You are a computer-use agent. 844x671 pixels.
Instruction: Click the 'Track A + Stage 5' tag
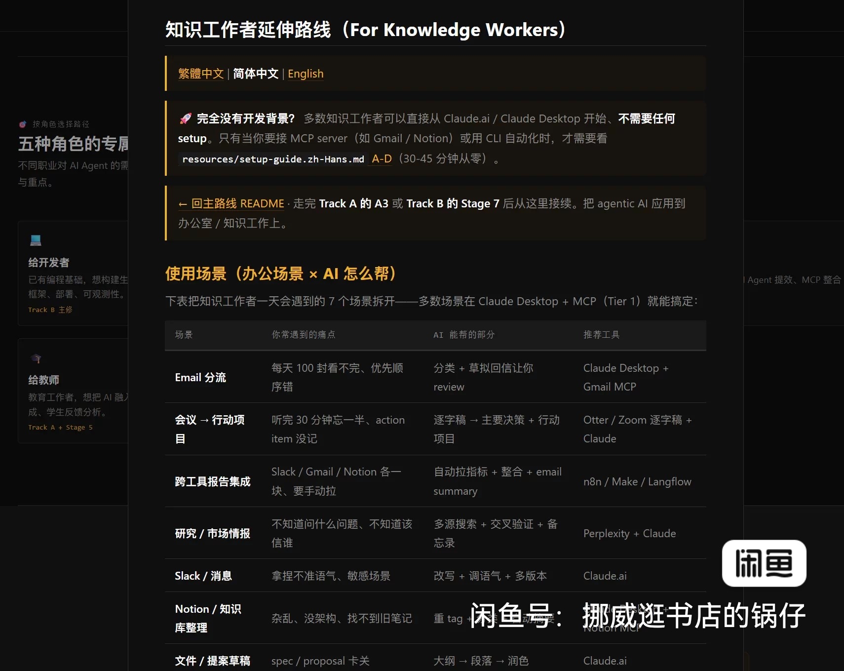[60, 427]
